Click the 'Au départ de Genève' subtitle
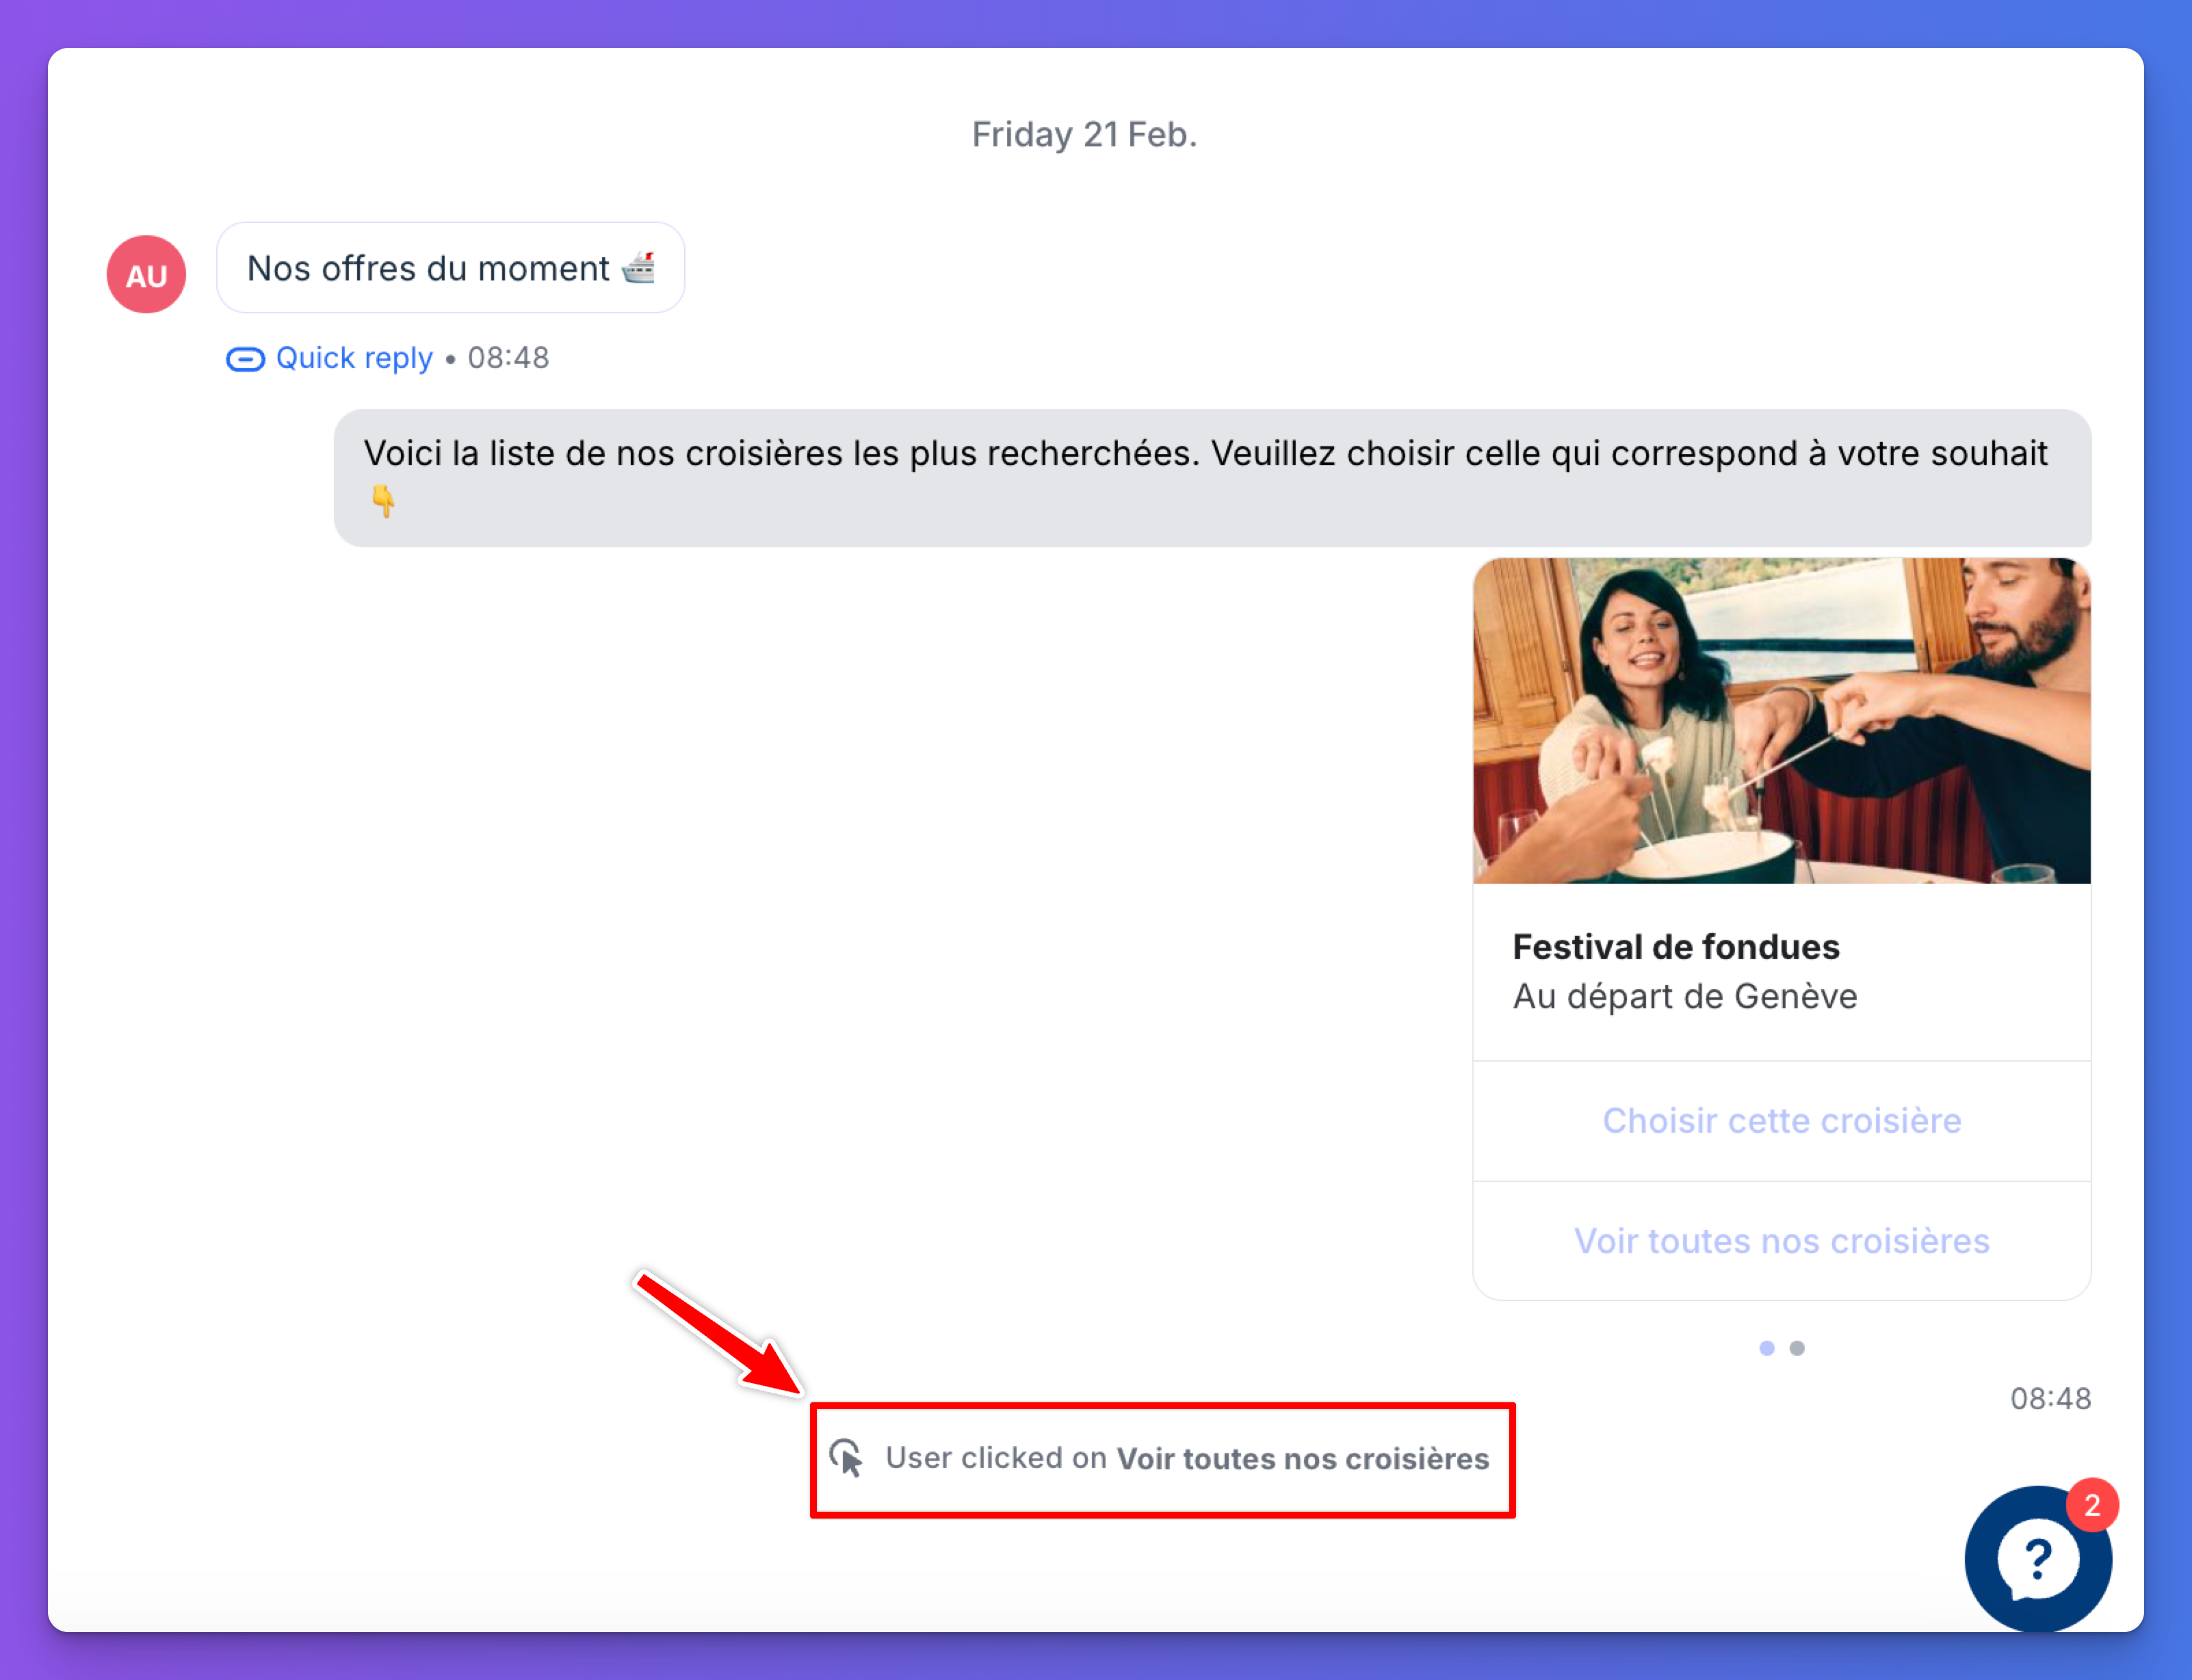The width and height of the screenshot is (2192, 1680). 1684,997
